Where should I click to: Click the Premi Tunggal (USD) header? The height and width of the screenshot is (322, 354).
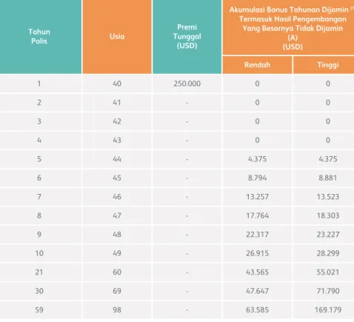[x=187, y=36]
